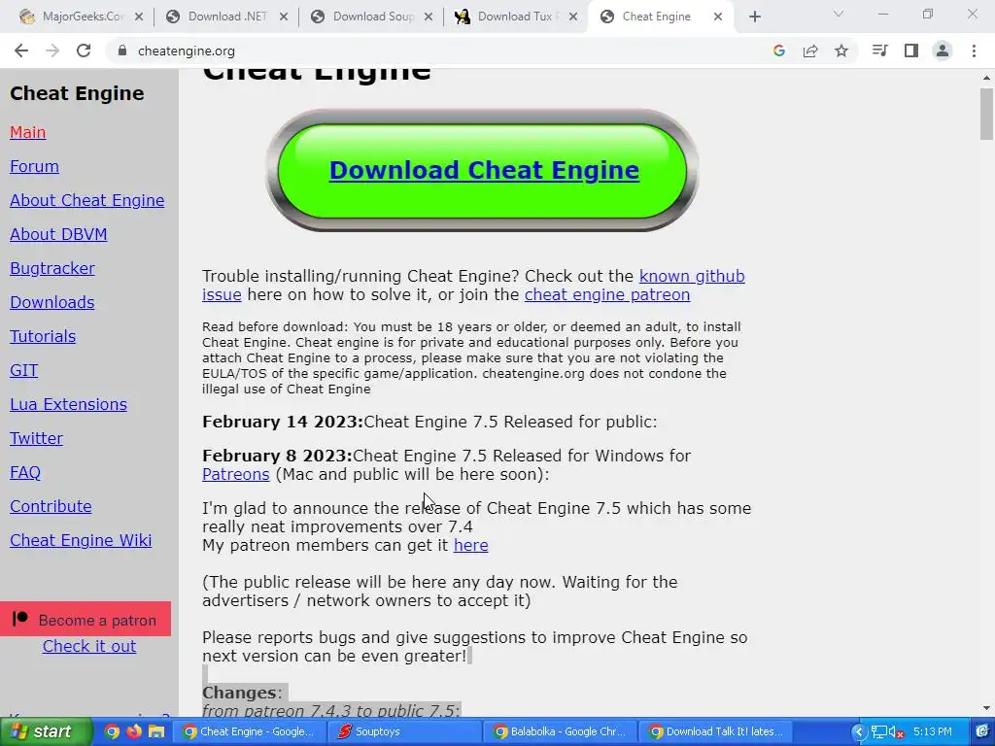Open the Bugtracker link
The height and width of the screenshot is (746, 995).
click(52, 268)
